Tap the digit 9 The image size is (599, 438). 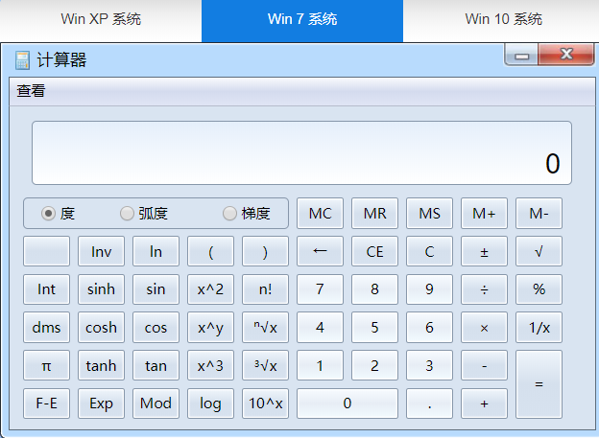pyautogui.click(x=429, y=289)
